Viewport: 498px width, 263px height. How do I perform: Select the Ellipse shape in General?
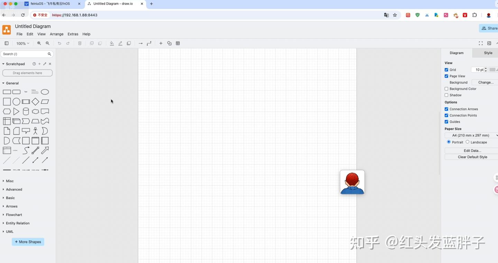pos(45,92)
